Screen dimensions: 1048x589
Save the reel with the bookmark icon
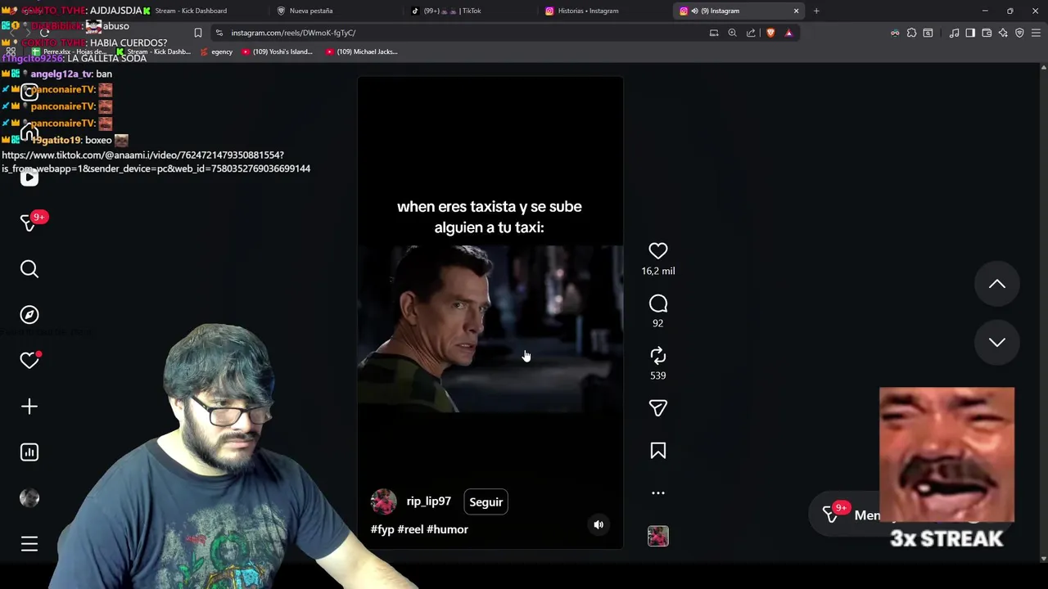(657, 451)
